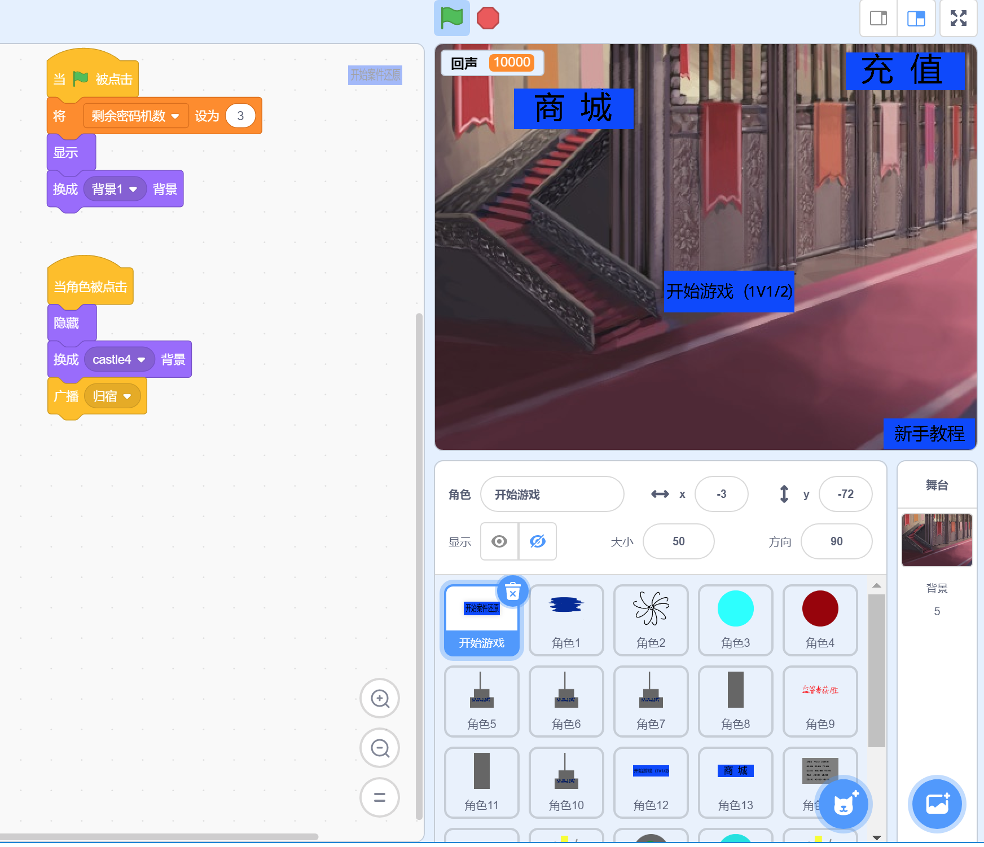Open 背景1 backdrop dropdown
This screenshot has width=984, height=847.
[x=115, y=189]
